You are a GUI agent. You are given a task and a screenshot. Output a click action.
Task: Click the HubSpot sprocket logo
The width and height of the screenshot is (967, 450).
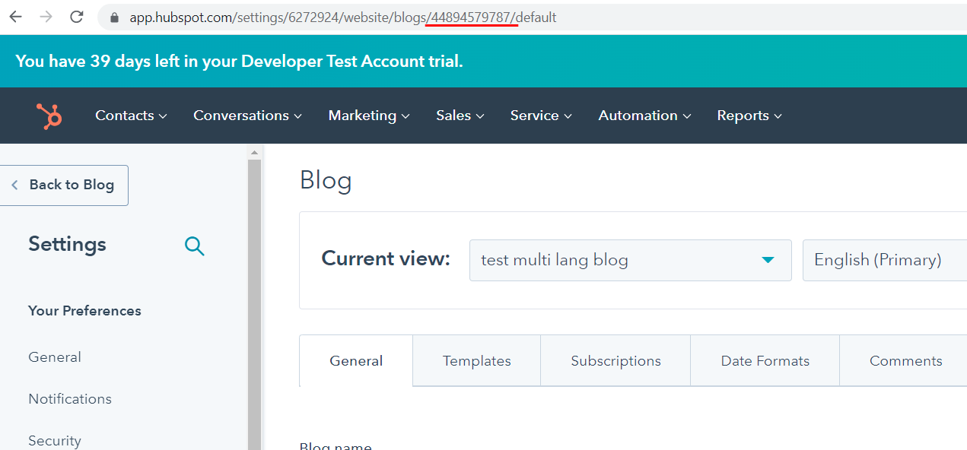49,116
